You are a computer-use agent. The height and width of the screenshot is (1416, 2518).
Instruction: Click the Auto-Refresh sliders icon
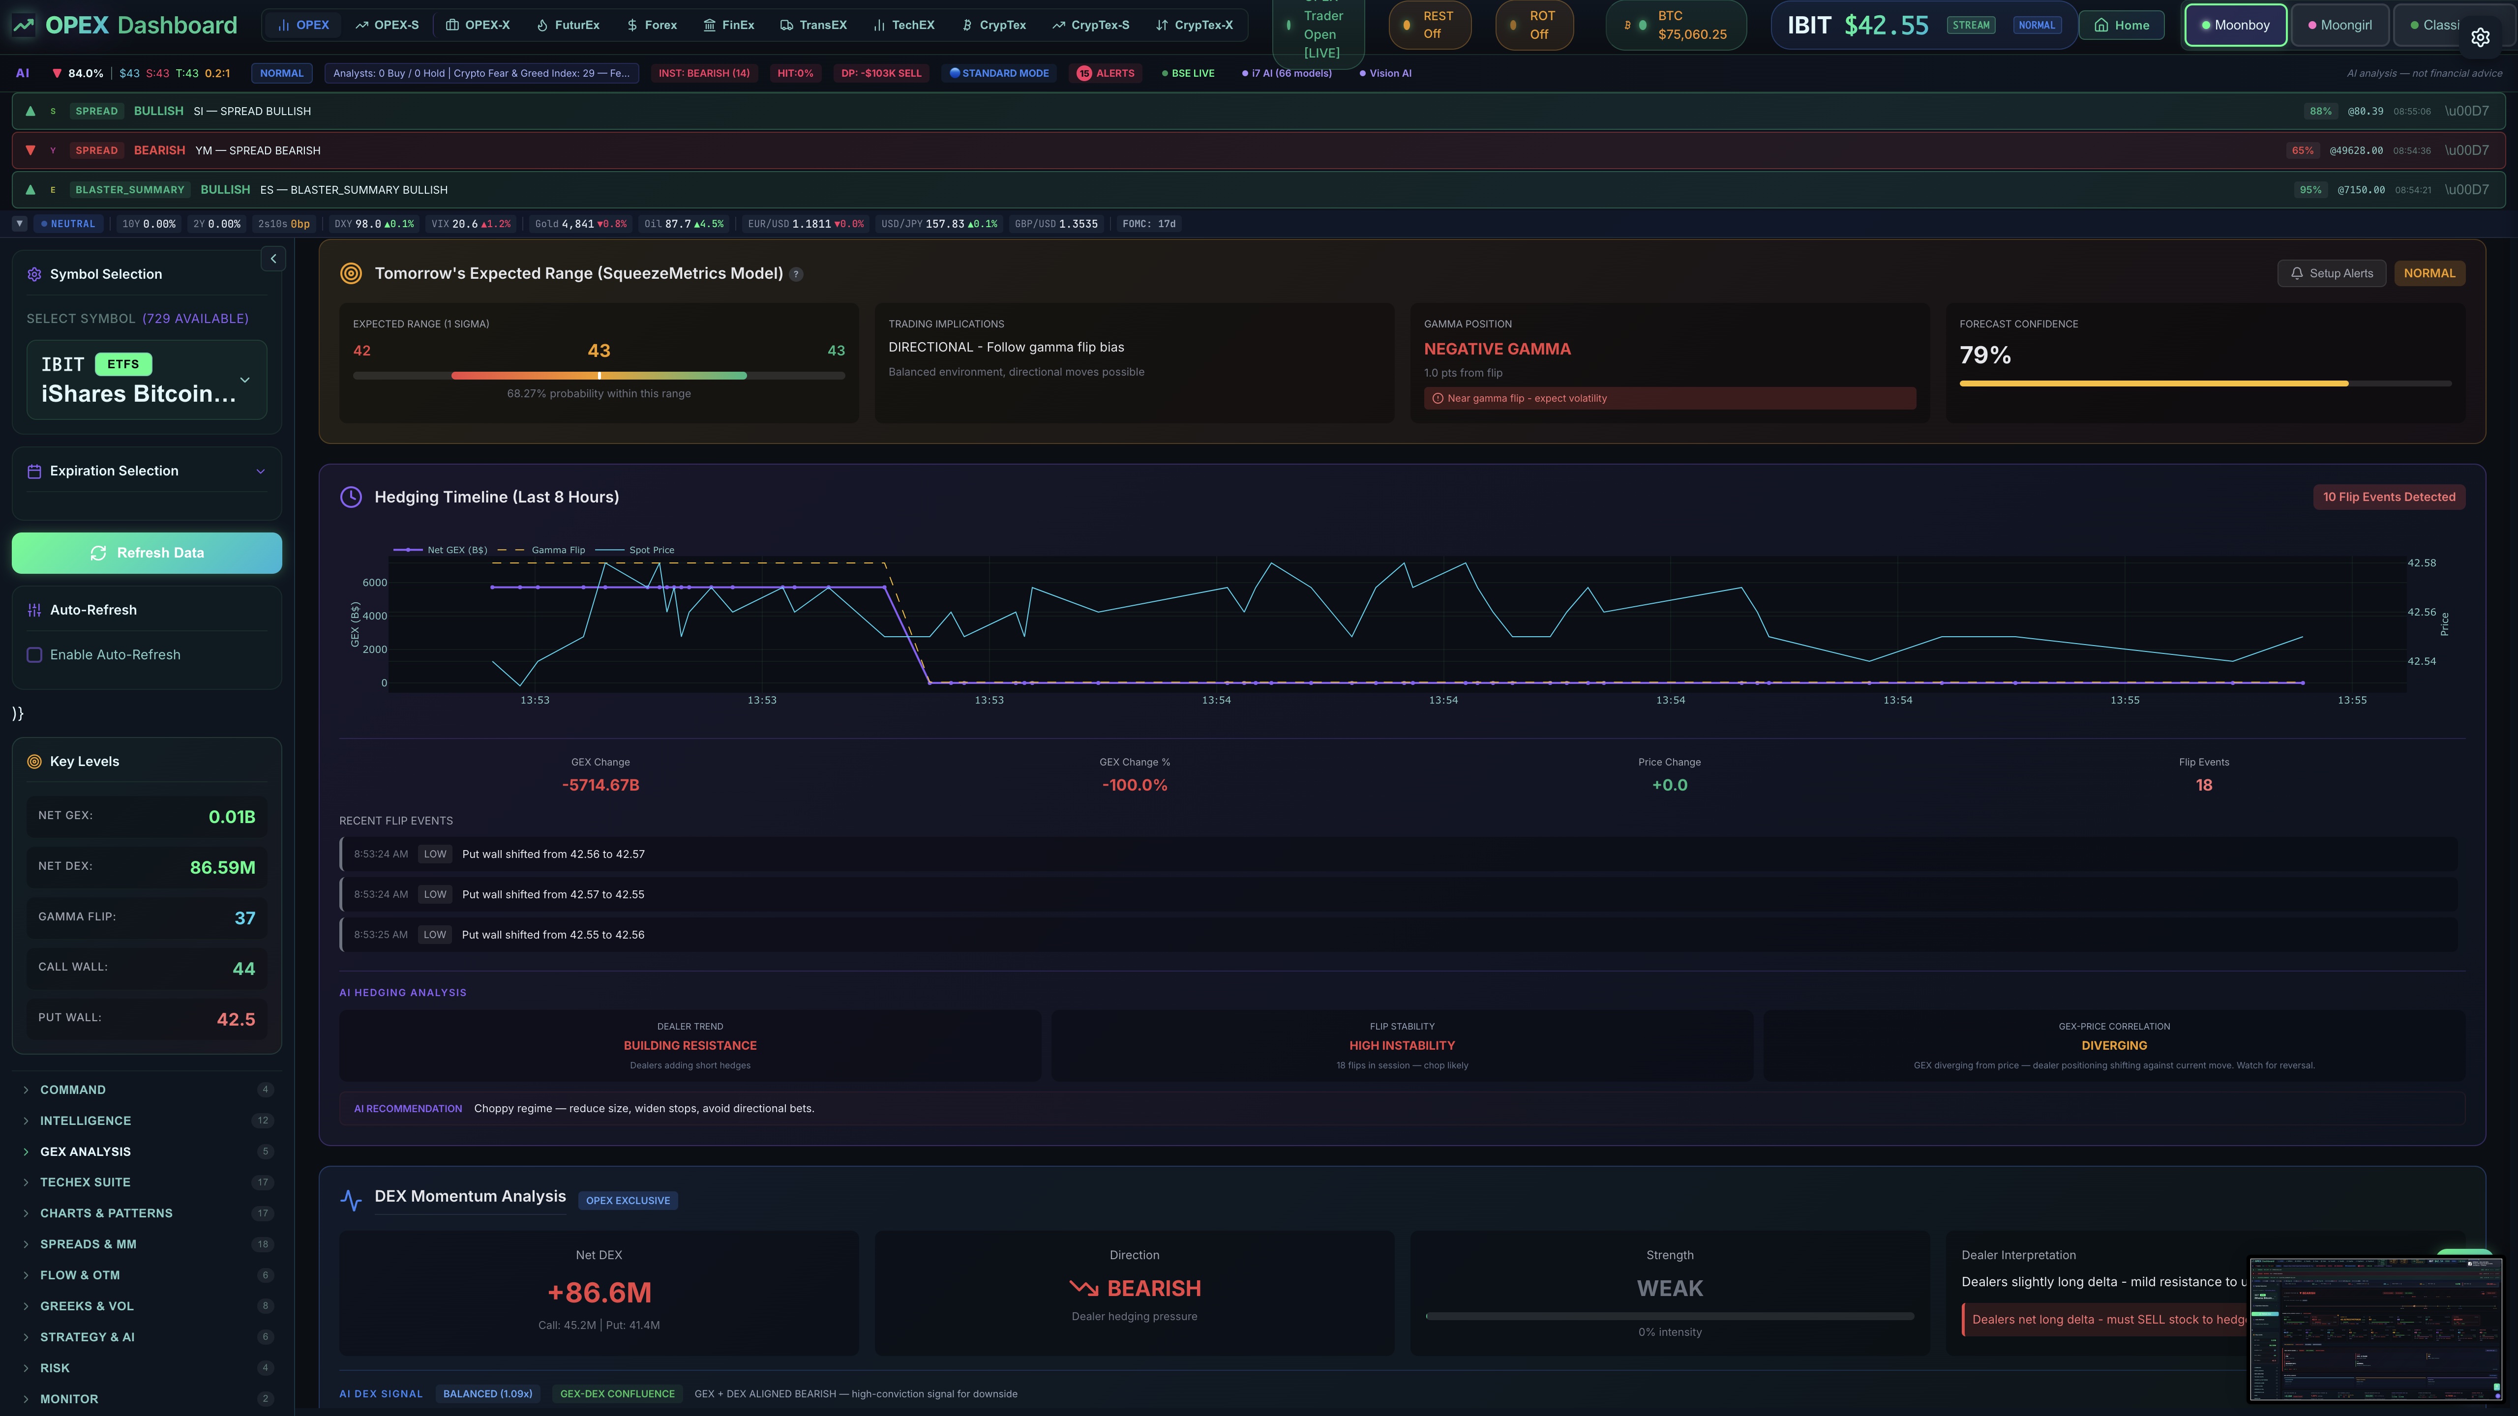click(34, 610)
